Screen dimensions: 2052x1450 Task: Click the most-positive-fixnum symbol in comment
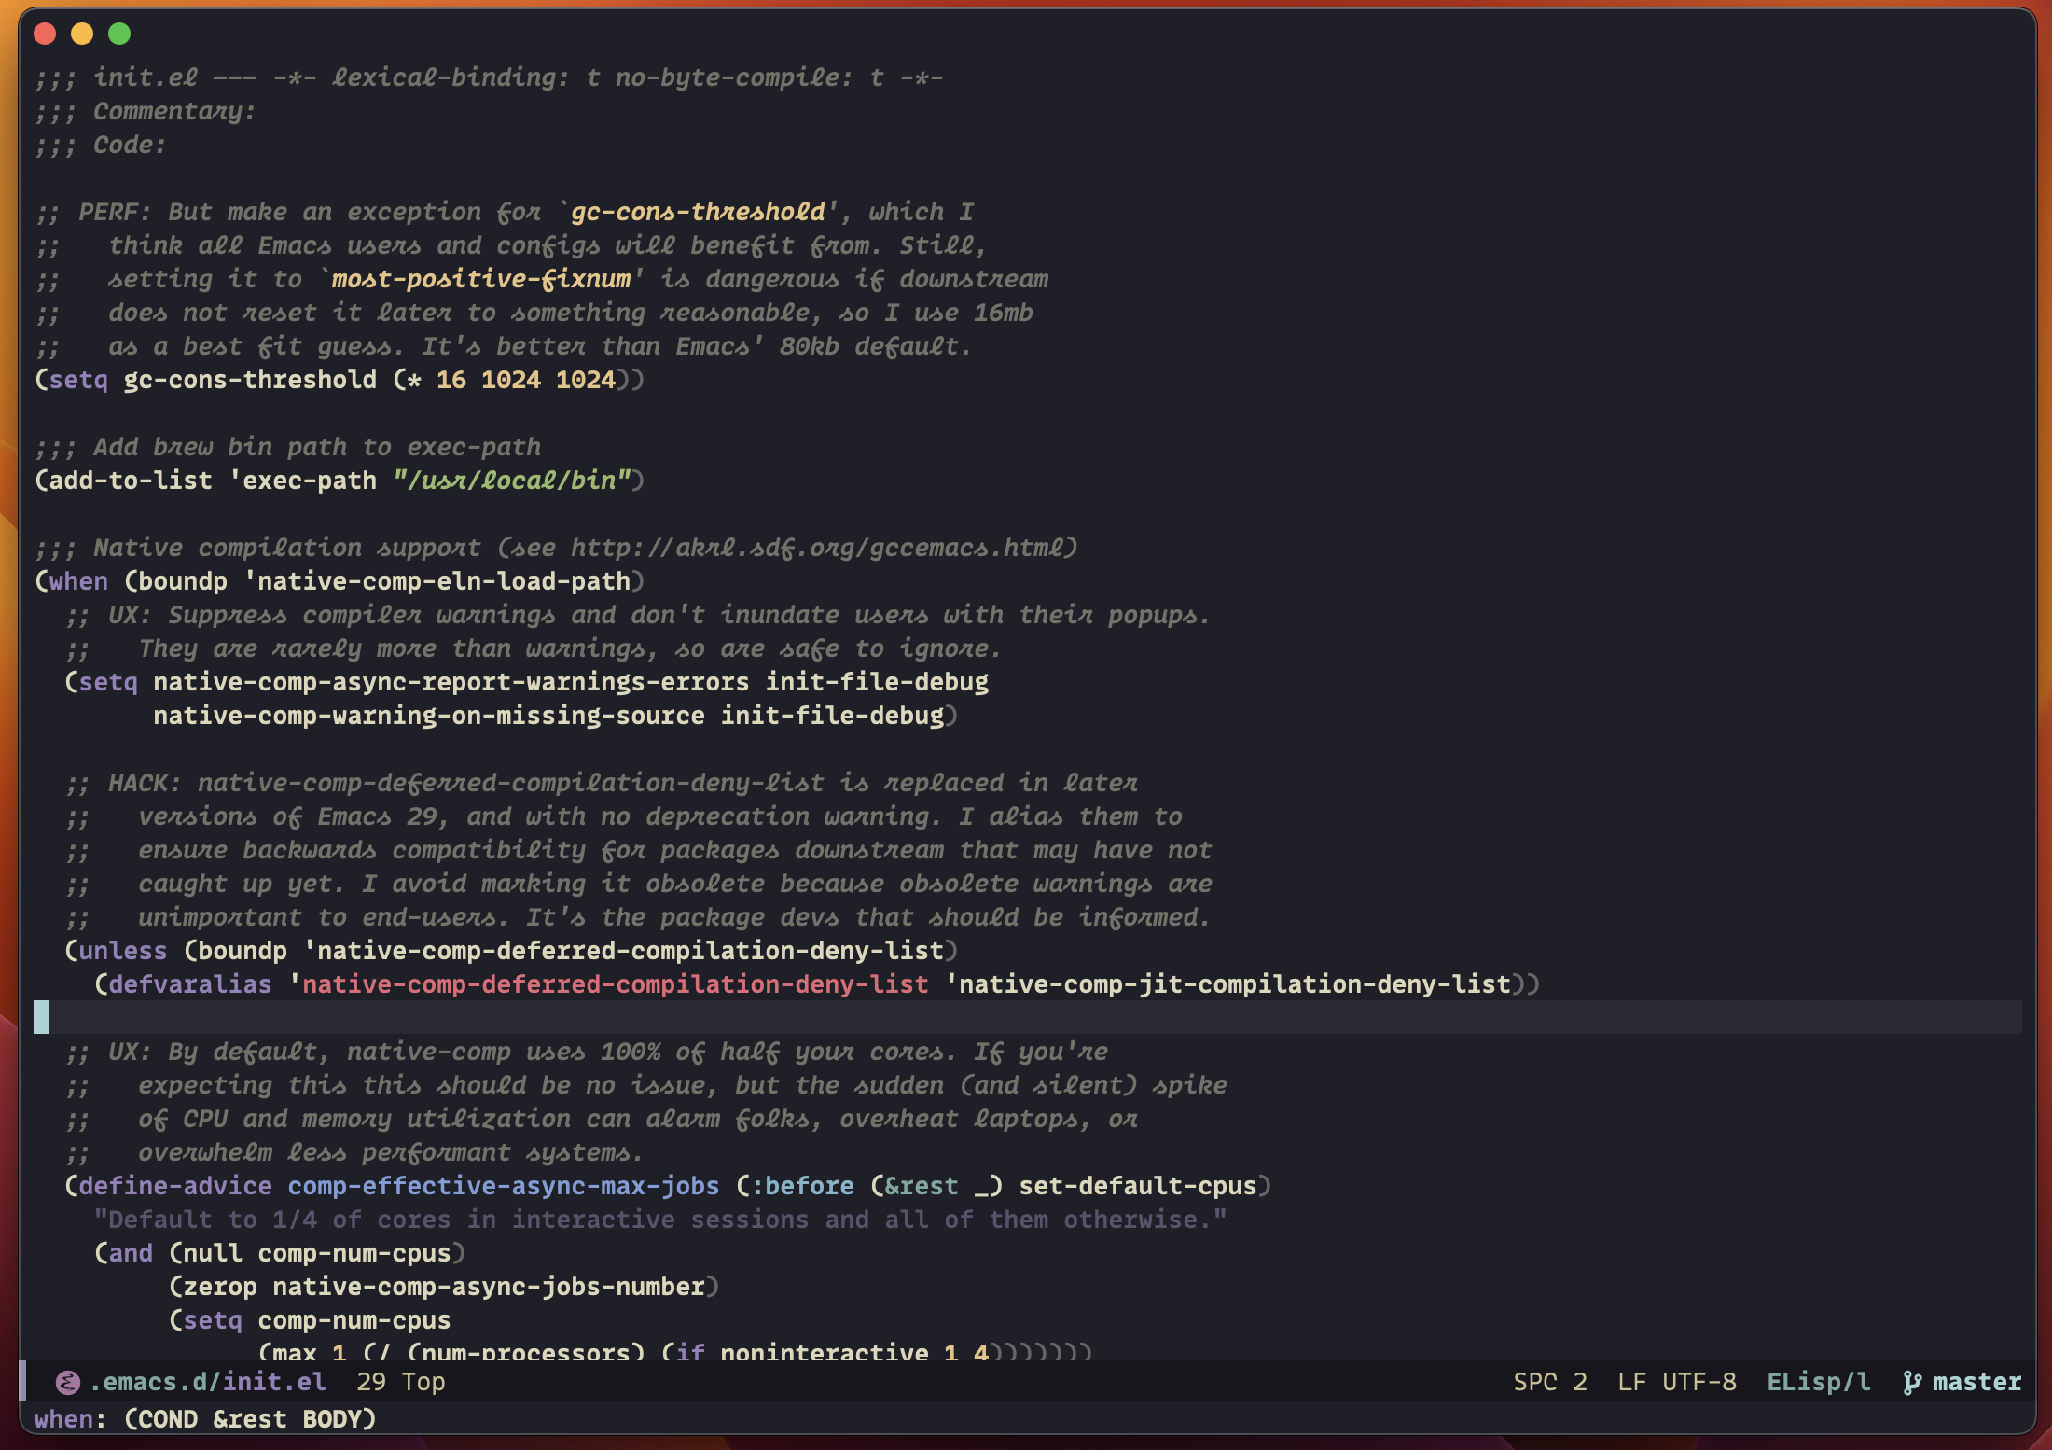tap(481, 279)
